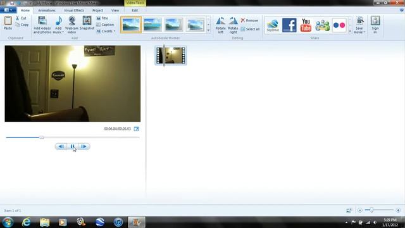Share the movie on Flickr

pyautogui.click(x=339, y=25)
